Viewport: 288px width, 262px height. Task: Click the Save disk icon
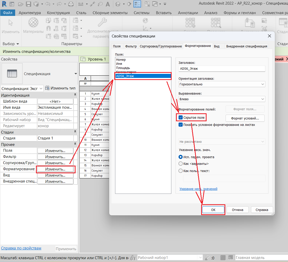(x=29, y=4)
